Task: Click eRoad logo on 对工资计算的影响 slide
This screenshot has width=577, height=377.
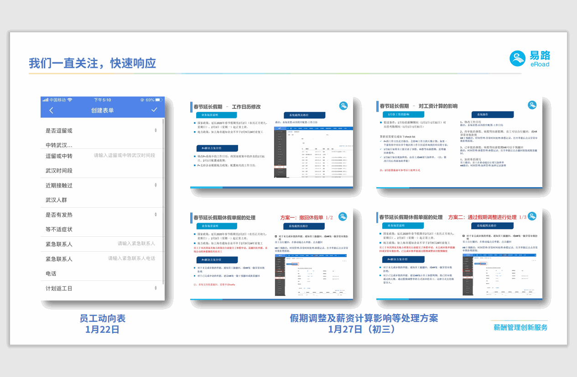Action: click(x=532, y=105)
